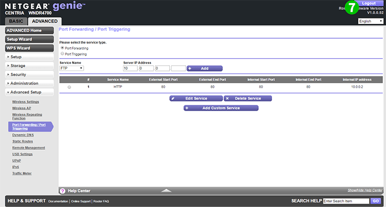Open the IPv6 link
The width and height of the screenshot is (386, 207).
tap(15, 167)
